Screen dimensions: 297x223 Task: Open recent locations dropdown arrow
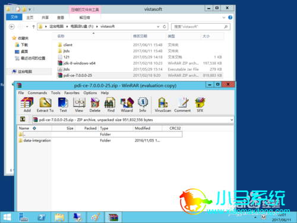27,27
